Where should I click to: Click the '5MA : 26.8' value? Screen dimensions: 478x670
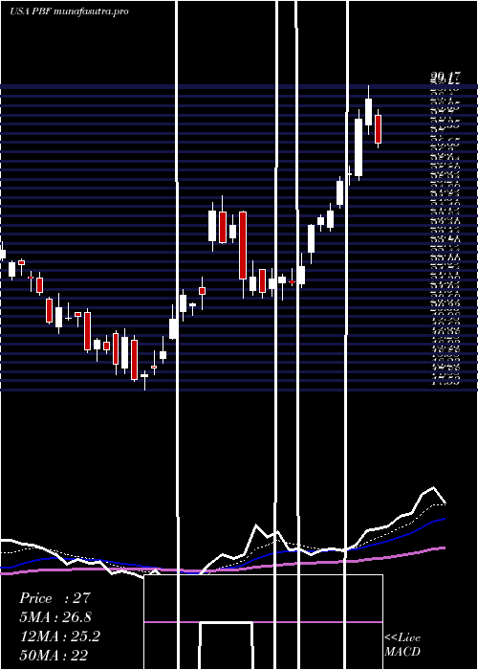(55, 617)
